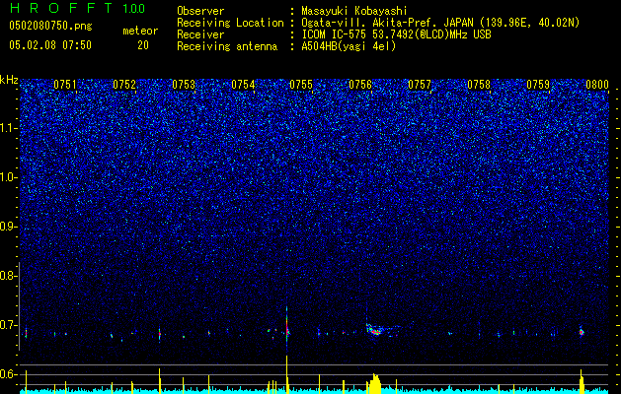Click time marker 0753
Image resolution: width=621 pixels, height=394 pixels.
tap(184, 85)
